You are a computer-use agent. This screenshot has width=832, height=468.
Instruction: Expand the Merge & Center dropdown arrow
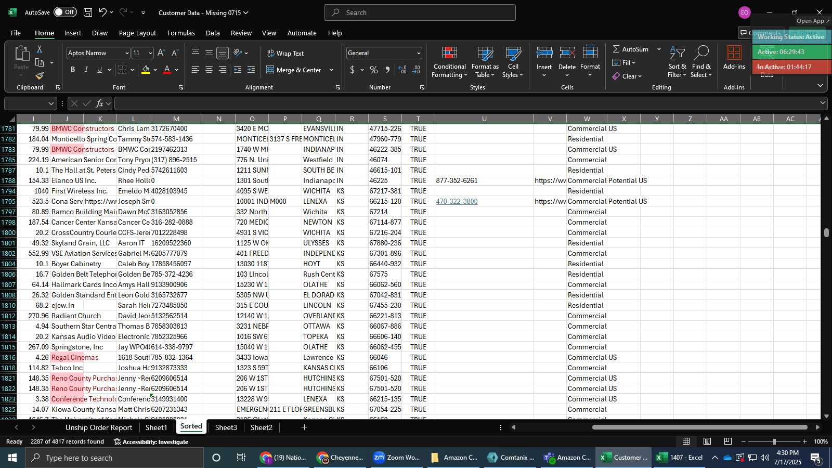click(331, 70)
